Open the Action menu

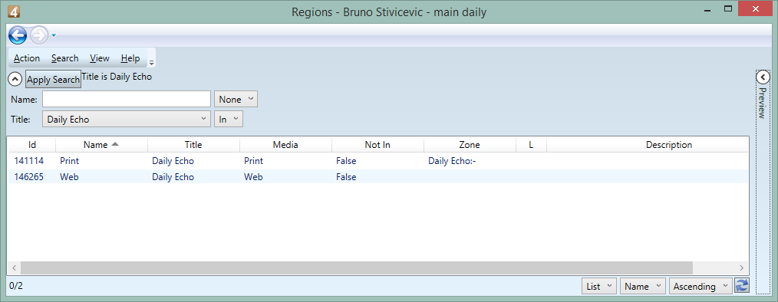pos(27,58)
